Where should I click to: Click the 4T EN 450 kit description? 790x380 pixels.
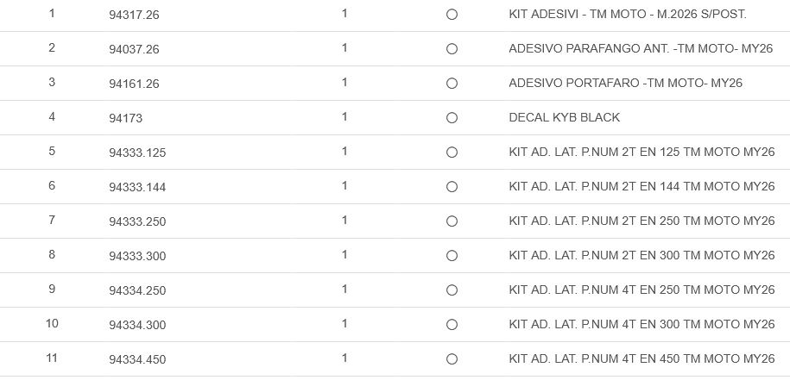(x=641, y=359)
